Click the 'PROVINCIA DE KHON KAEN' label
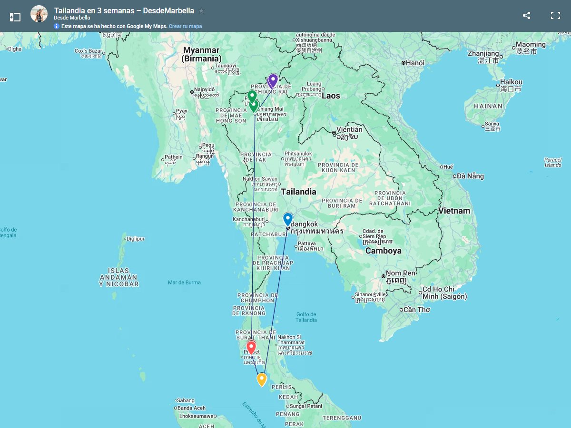 pyautogui.click(x=338, y=167)
